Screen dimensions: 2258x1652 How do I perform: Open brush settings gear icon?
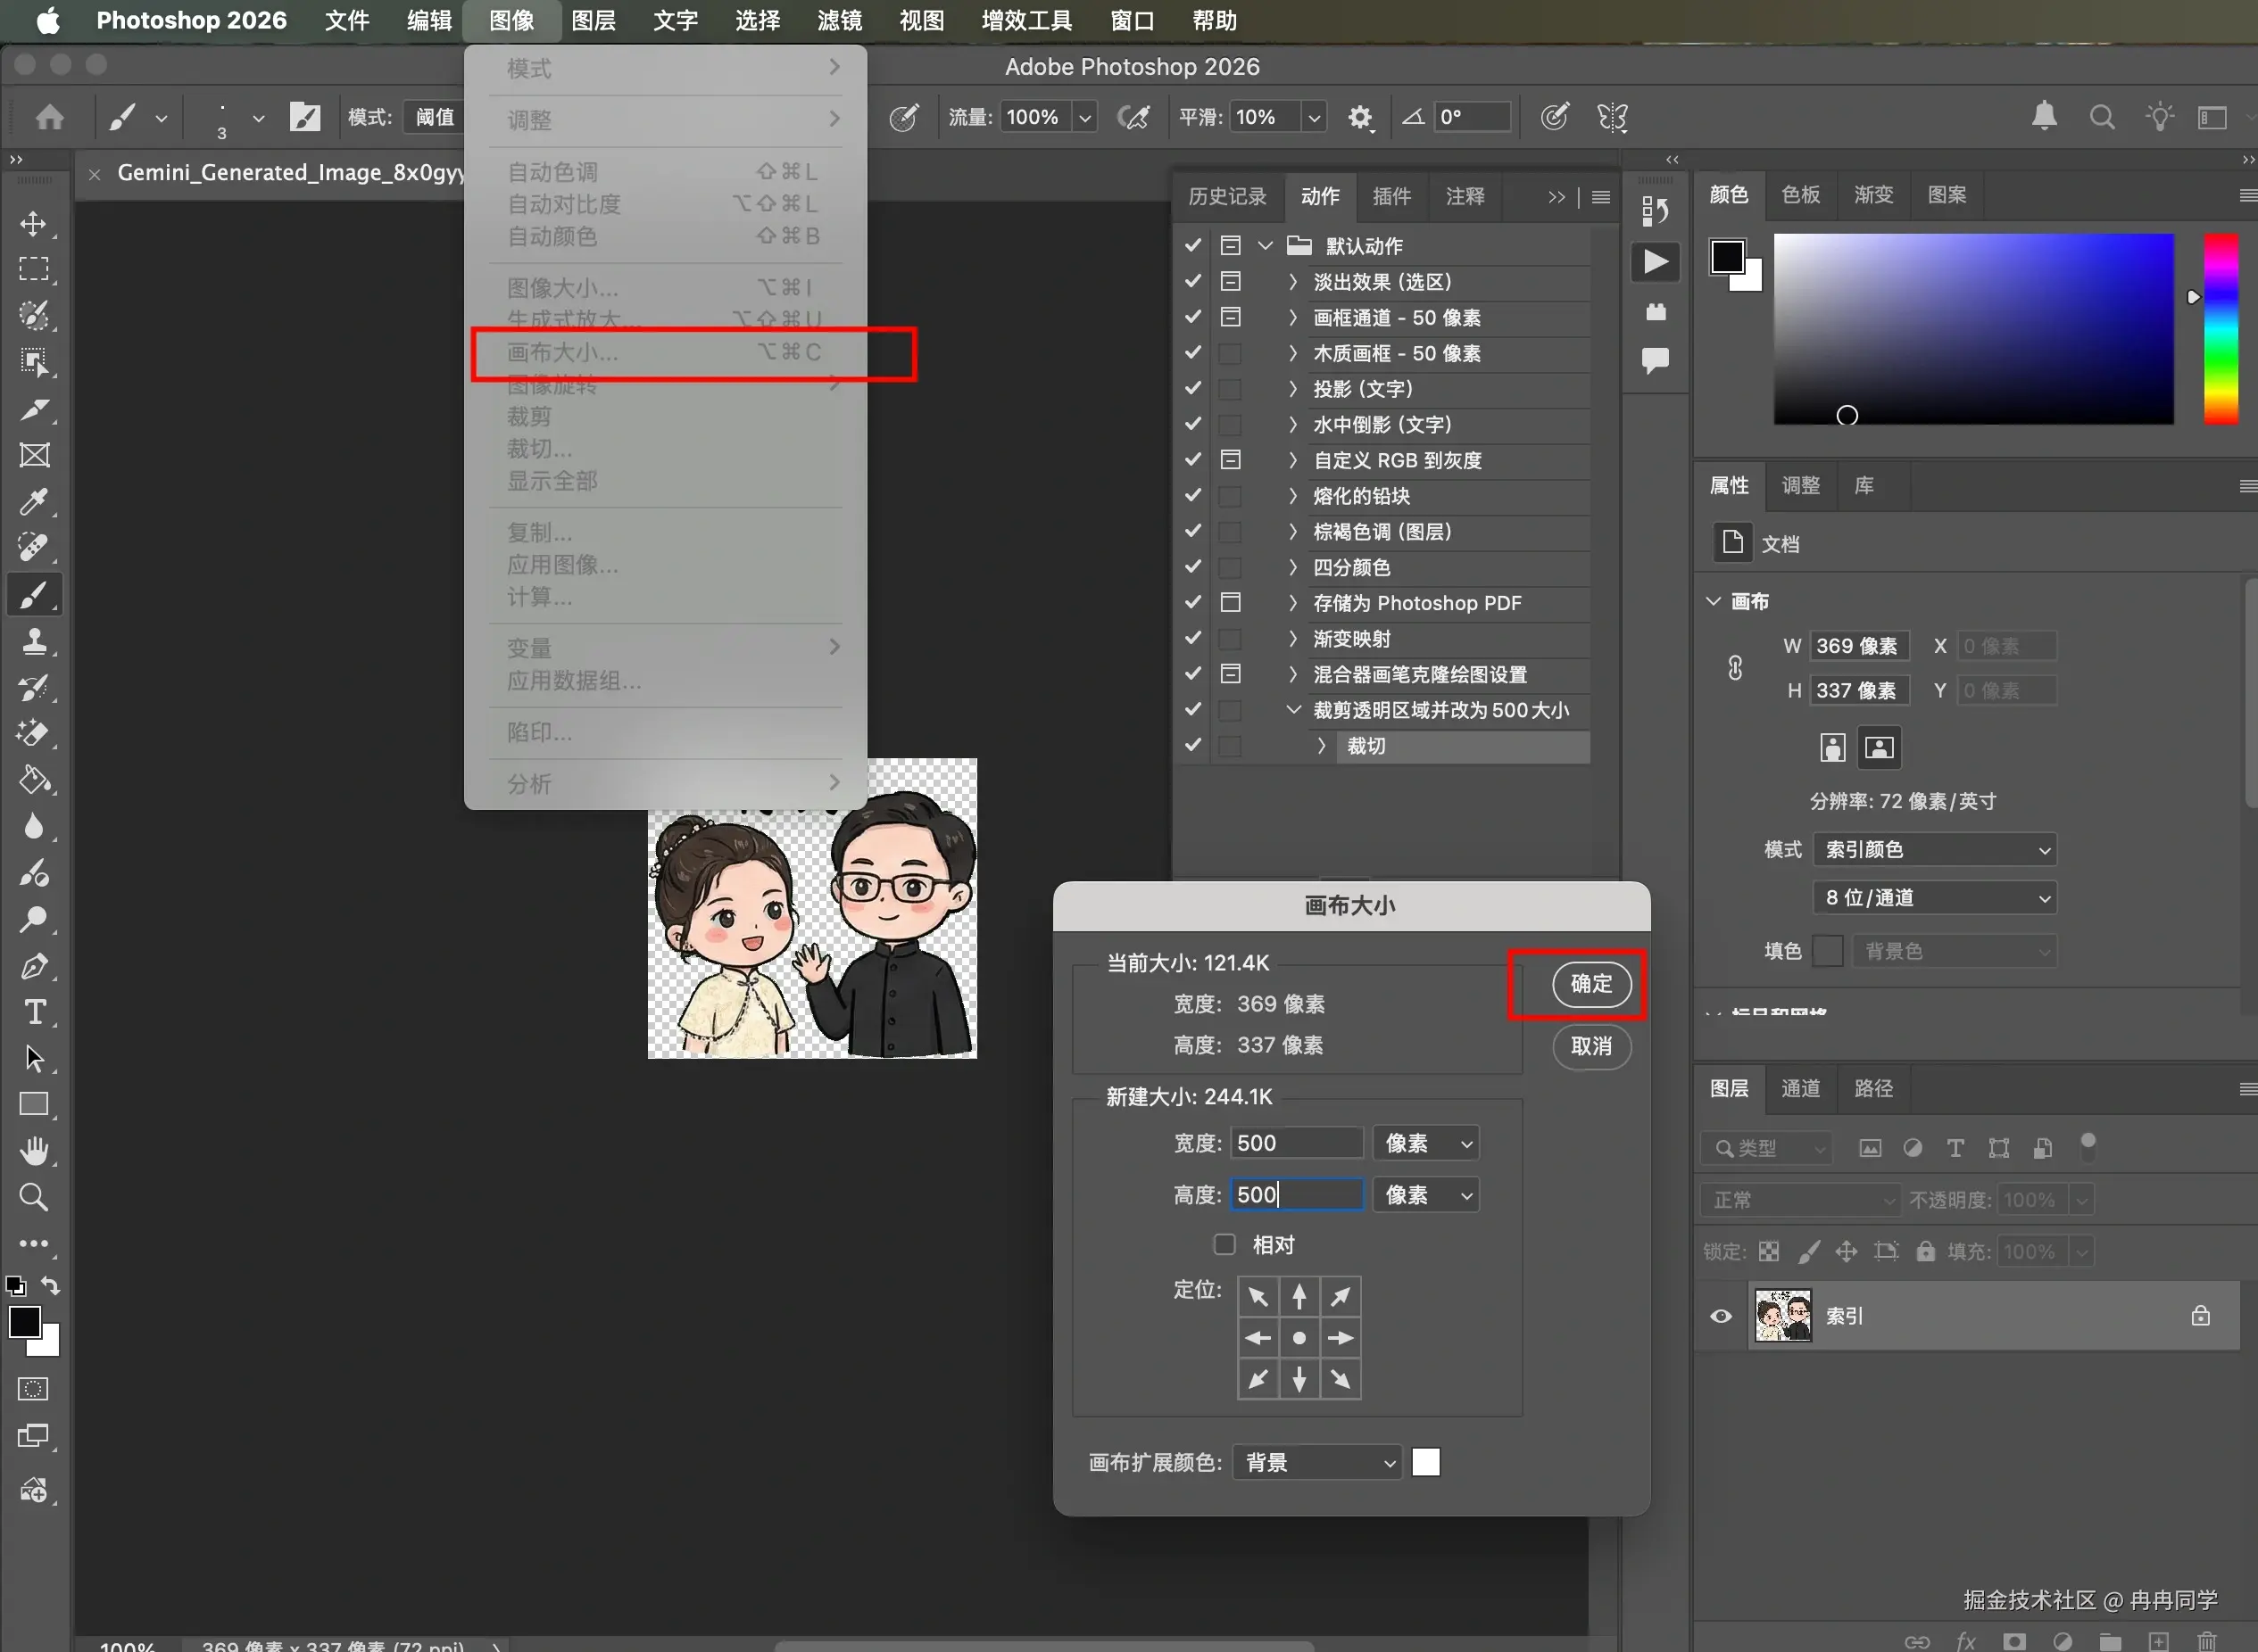(1359, 118)
